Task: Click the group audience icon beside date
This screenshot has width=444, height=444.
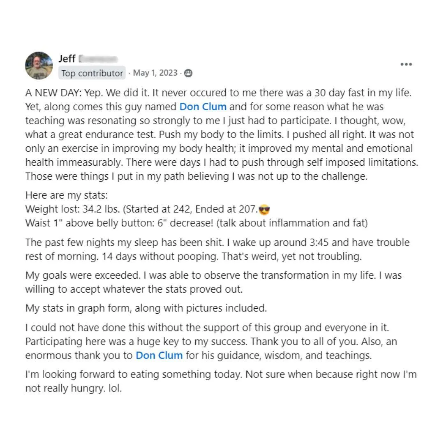Action: pos(188,73)
